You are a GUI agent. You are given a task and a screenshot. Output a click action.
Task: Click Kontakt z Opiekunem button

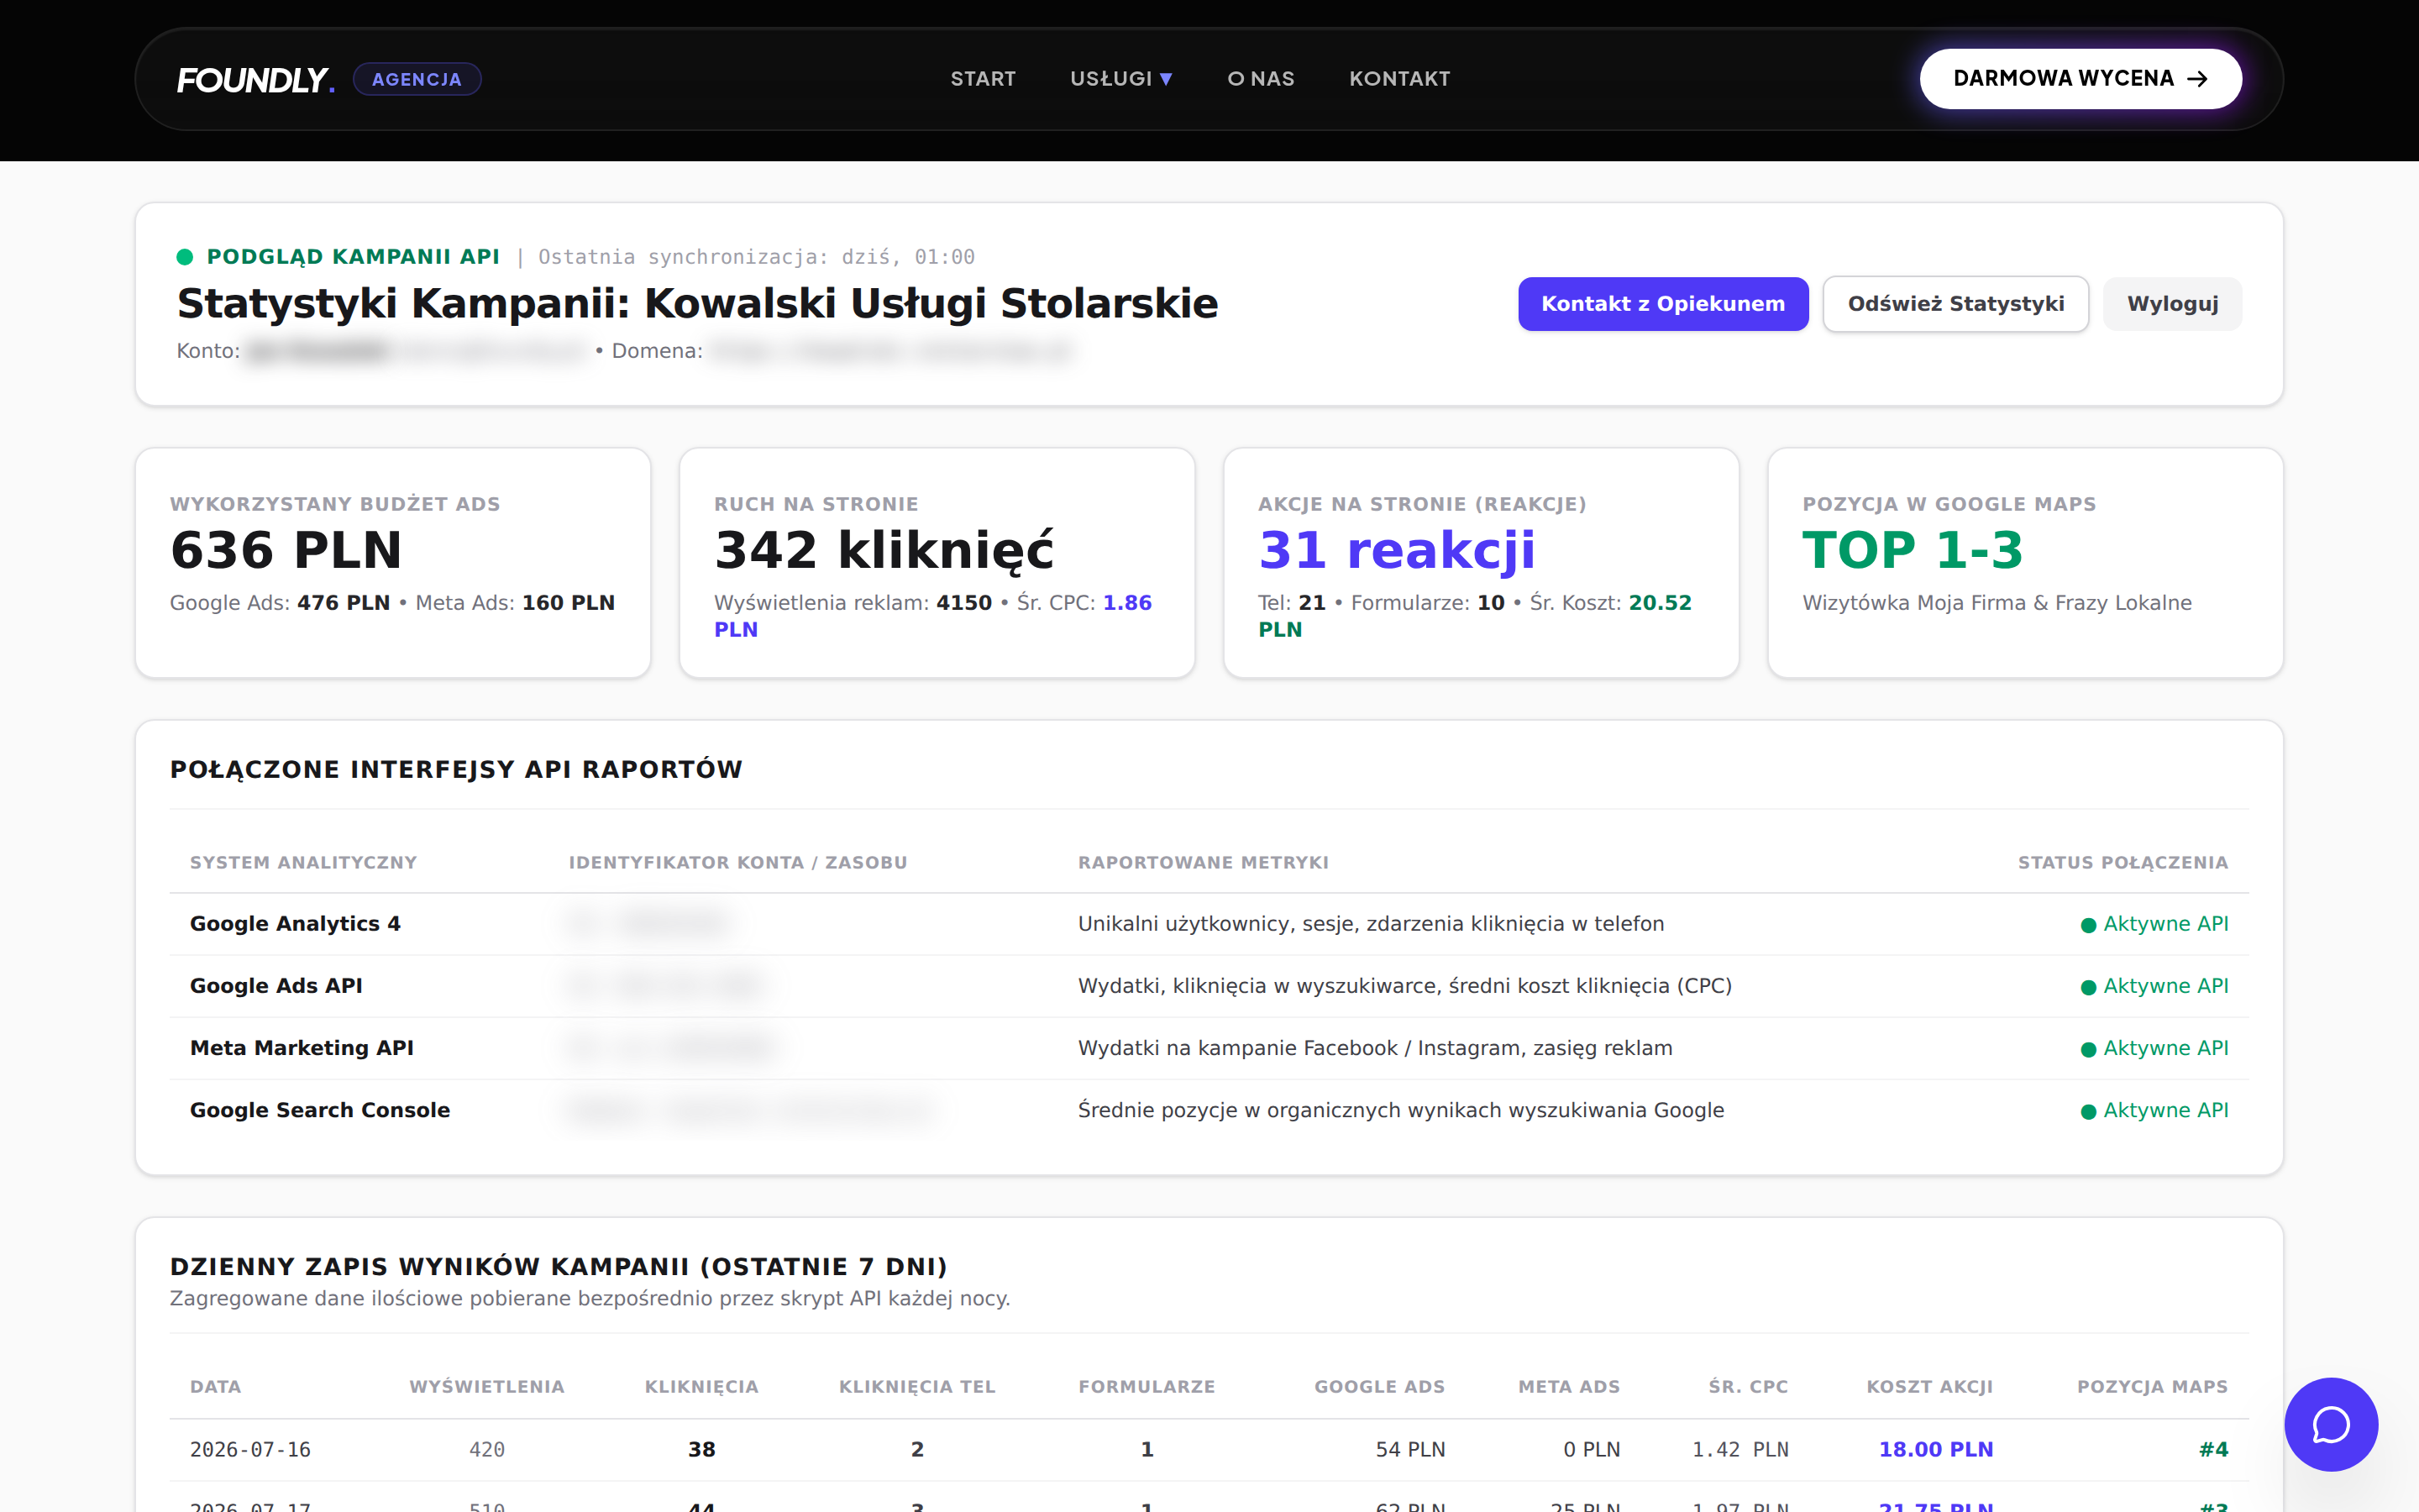tap(1663, 304)
